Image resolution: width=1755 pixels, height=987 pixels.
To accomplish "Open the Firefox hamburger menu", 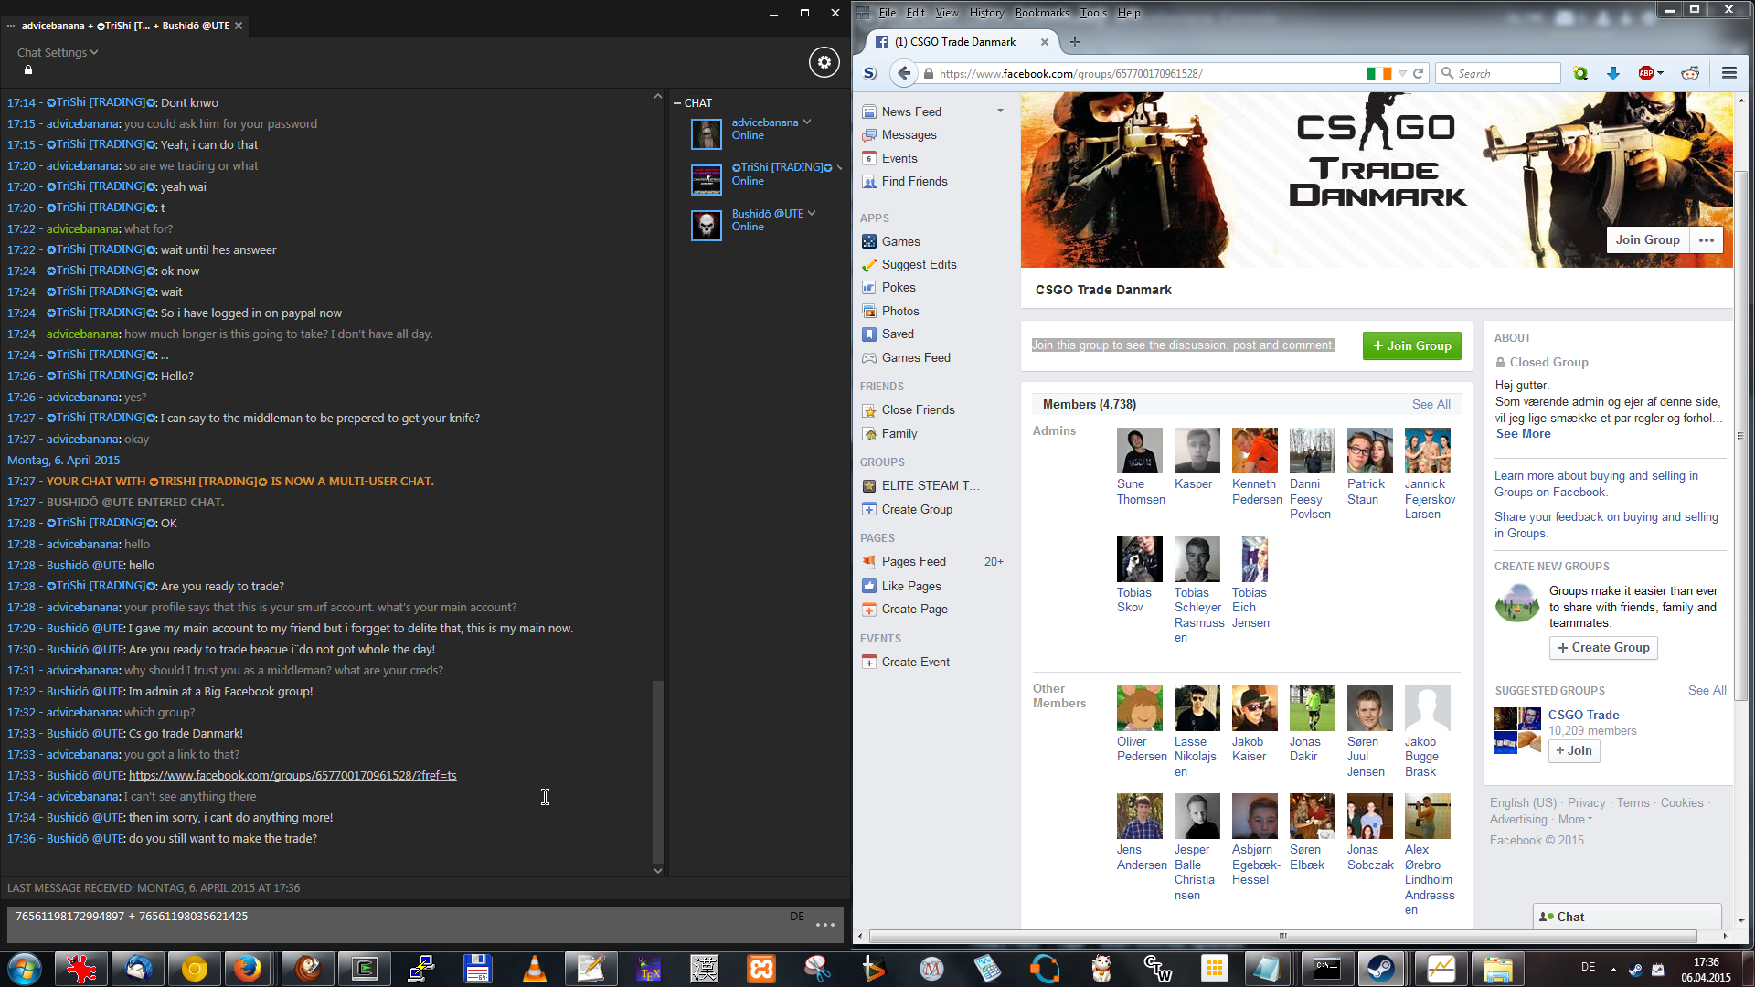I will [1728, 73].
